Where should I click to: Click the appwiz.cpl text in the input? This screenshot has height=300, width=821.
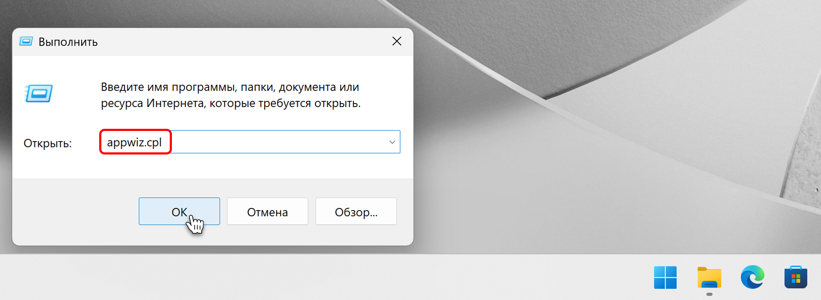[x=134, y=142]
